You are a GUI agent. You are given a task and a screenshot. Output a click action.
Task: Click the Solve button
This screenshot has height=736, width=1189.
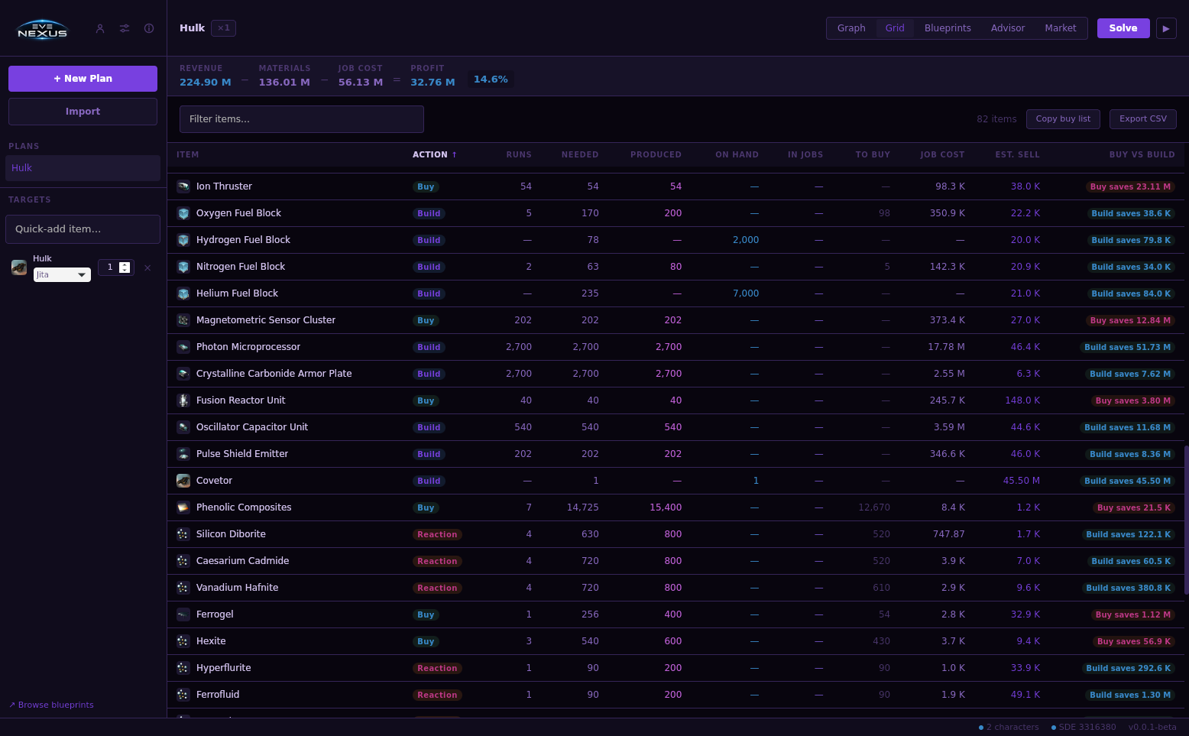(x=1123, y=28)
